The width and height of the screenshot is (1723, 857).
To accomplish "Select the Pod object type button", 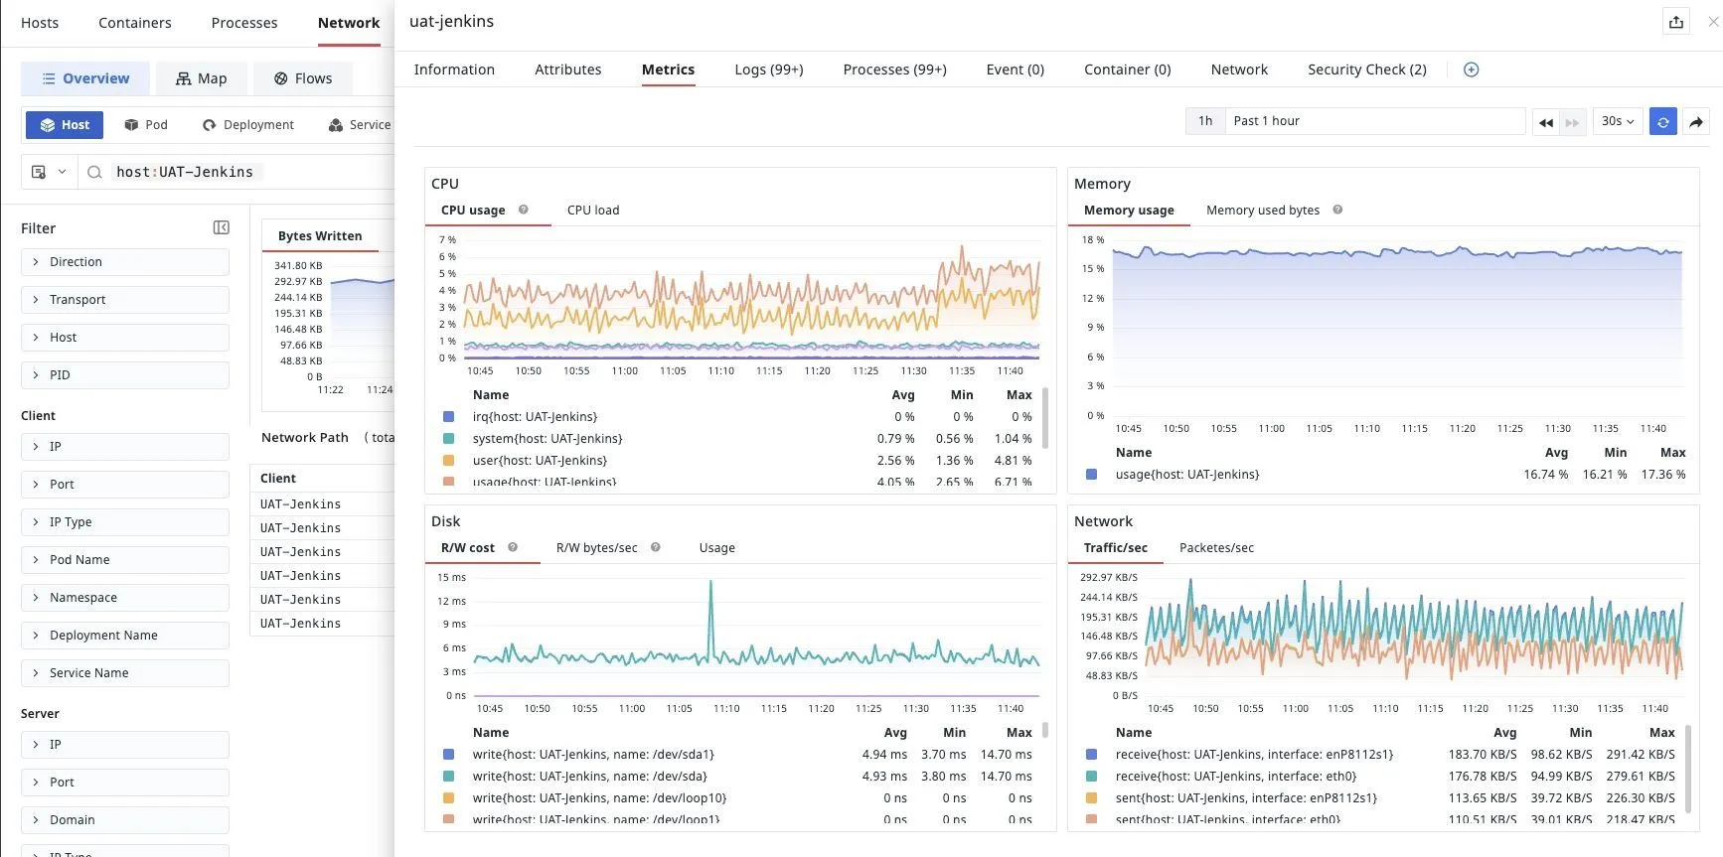I will pos(146,125).
